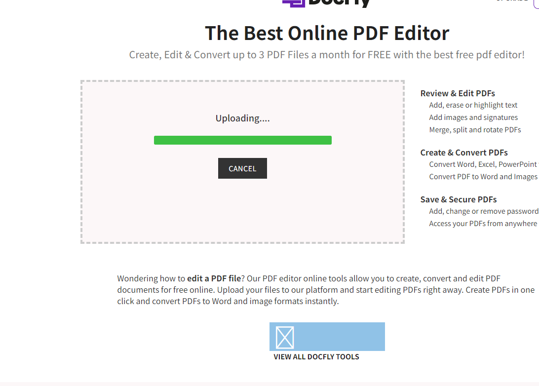The width and height of the screenshot is (539, 386).
Task: Select the Create & Convert PDFs heading
Action: [463, 153]
